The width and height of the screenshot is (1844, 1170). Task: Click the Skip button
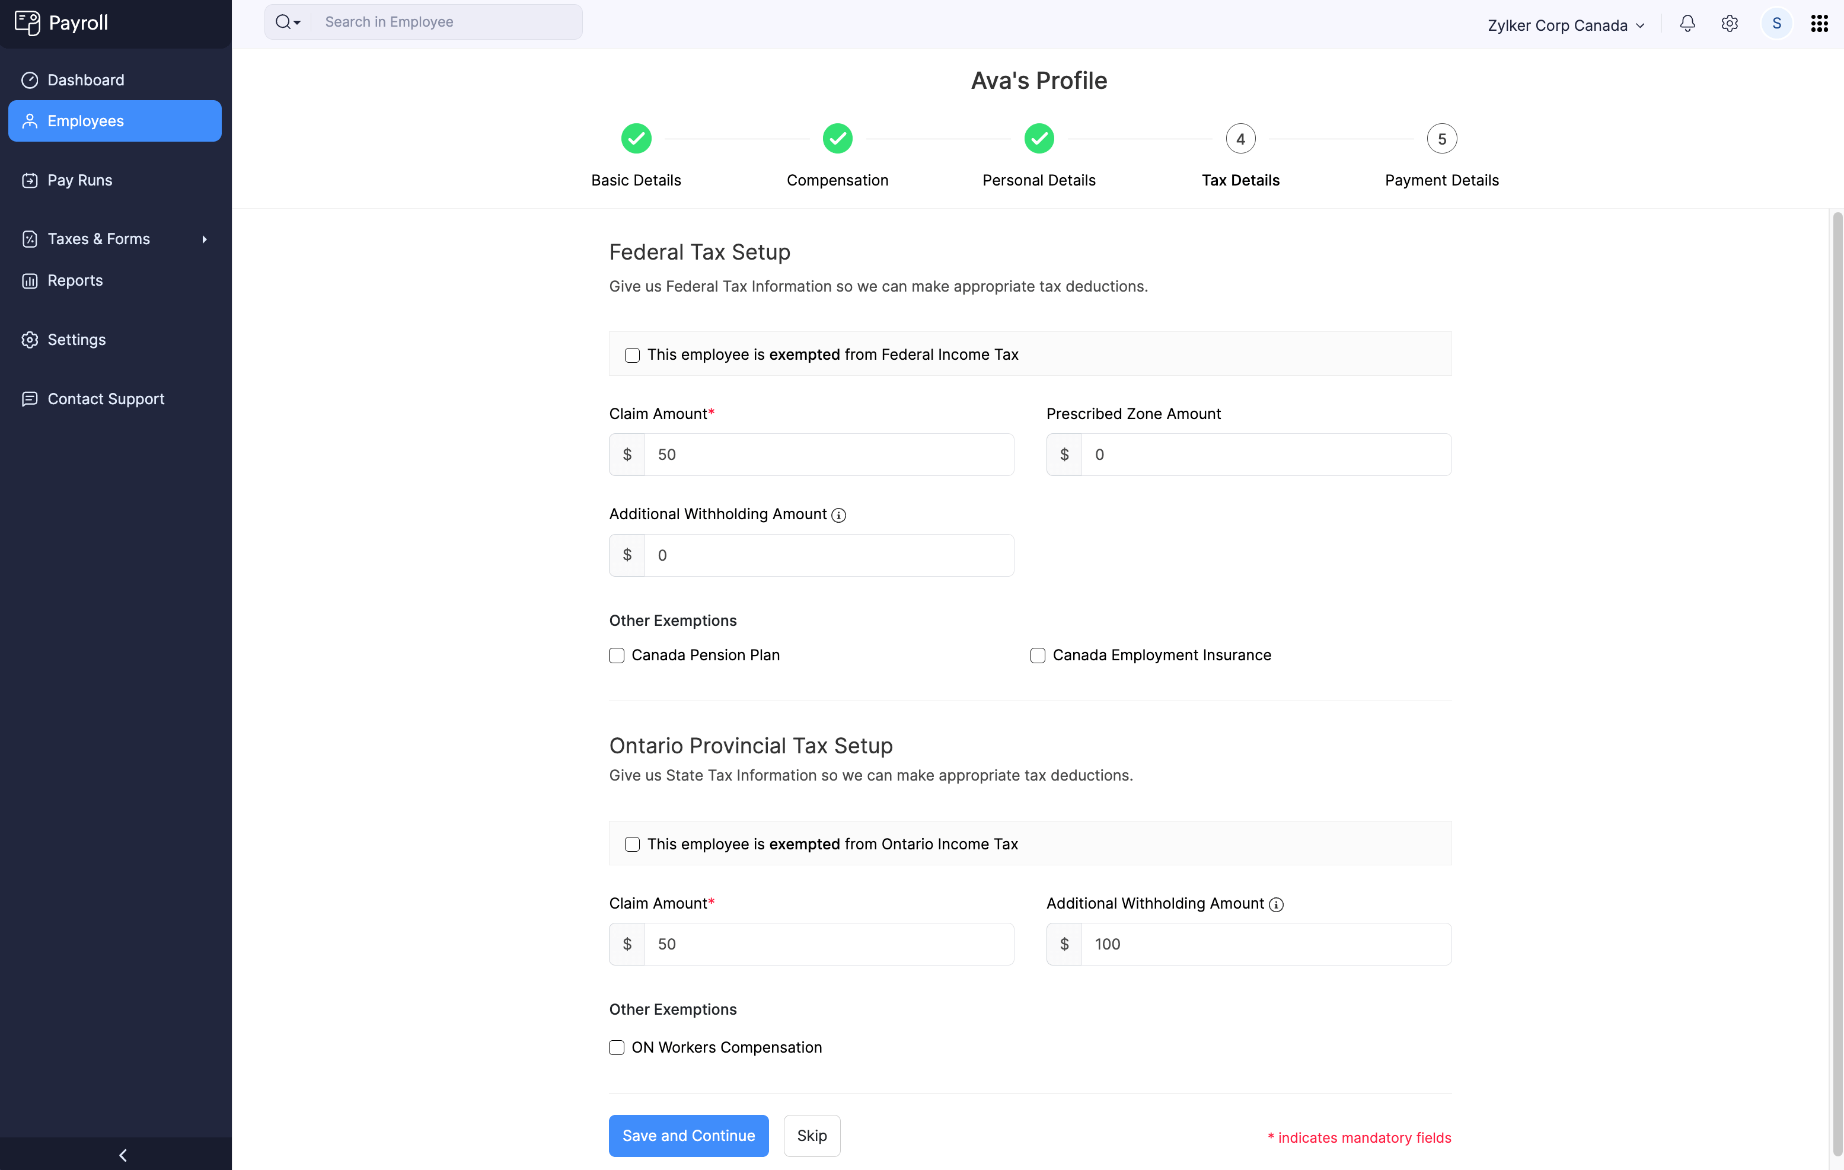[811, 1136]
